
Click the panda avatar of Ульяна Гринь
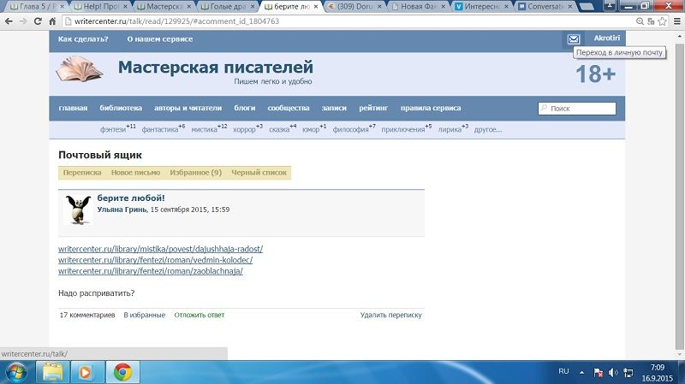[77, 210]
